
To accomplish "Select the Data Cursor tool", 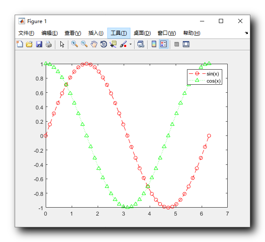I will click(113, 44).
